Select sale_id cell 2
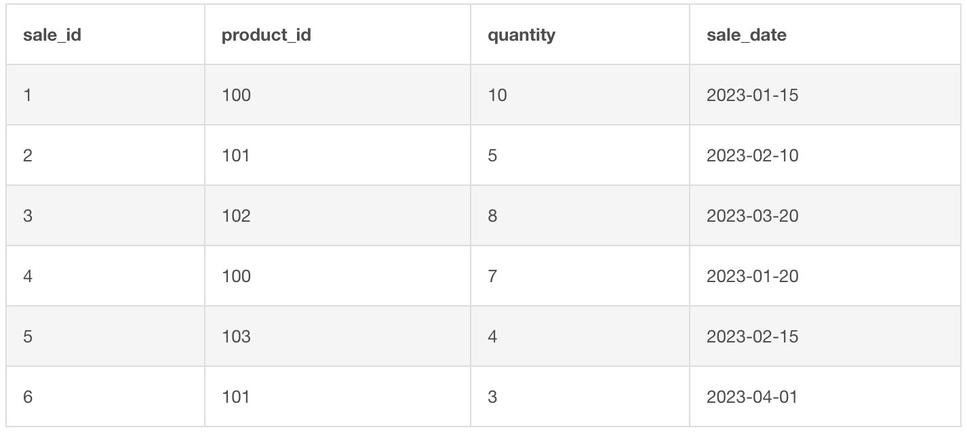This screenshot has width=967, height=434. (28, 156)
